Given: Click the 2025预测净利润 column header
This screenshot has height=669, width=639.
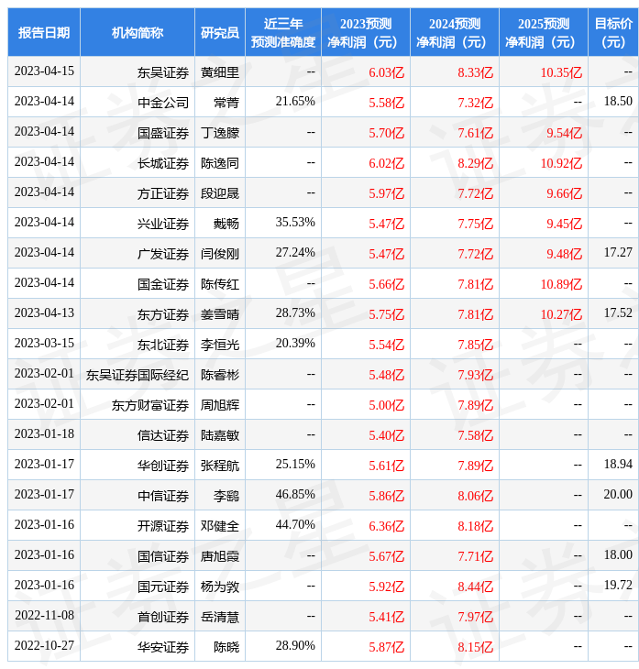Looking at the screenshot, I should (544, 32).
